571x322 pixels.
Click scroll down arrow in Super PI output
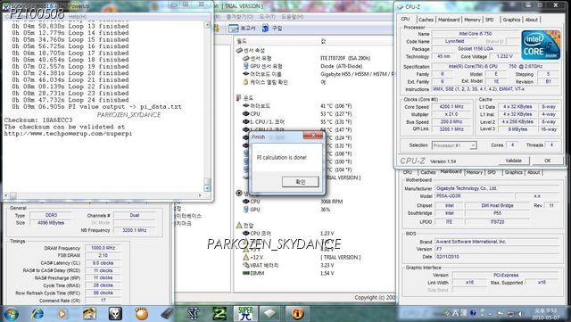[207, 188]
